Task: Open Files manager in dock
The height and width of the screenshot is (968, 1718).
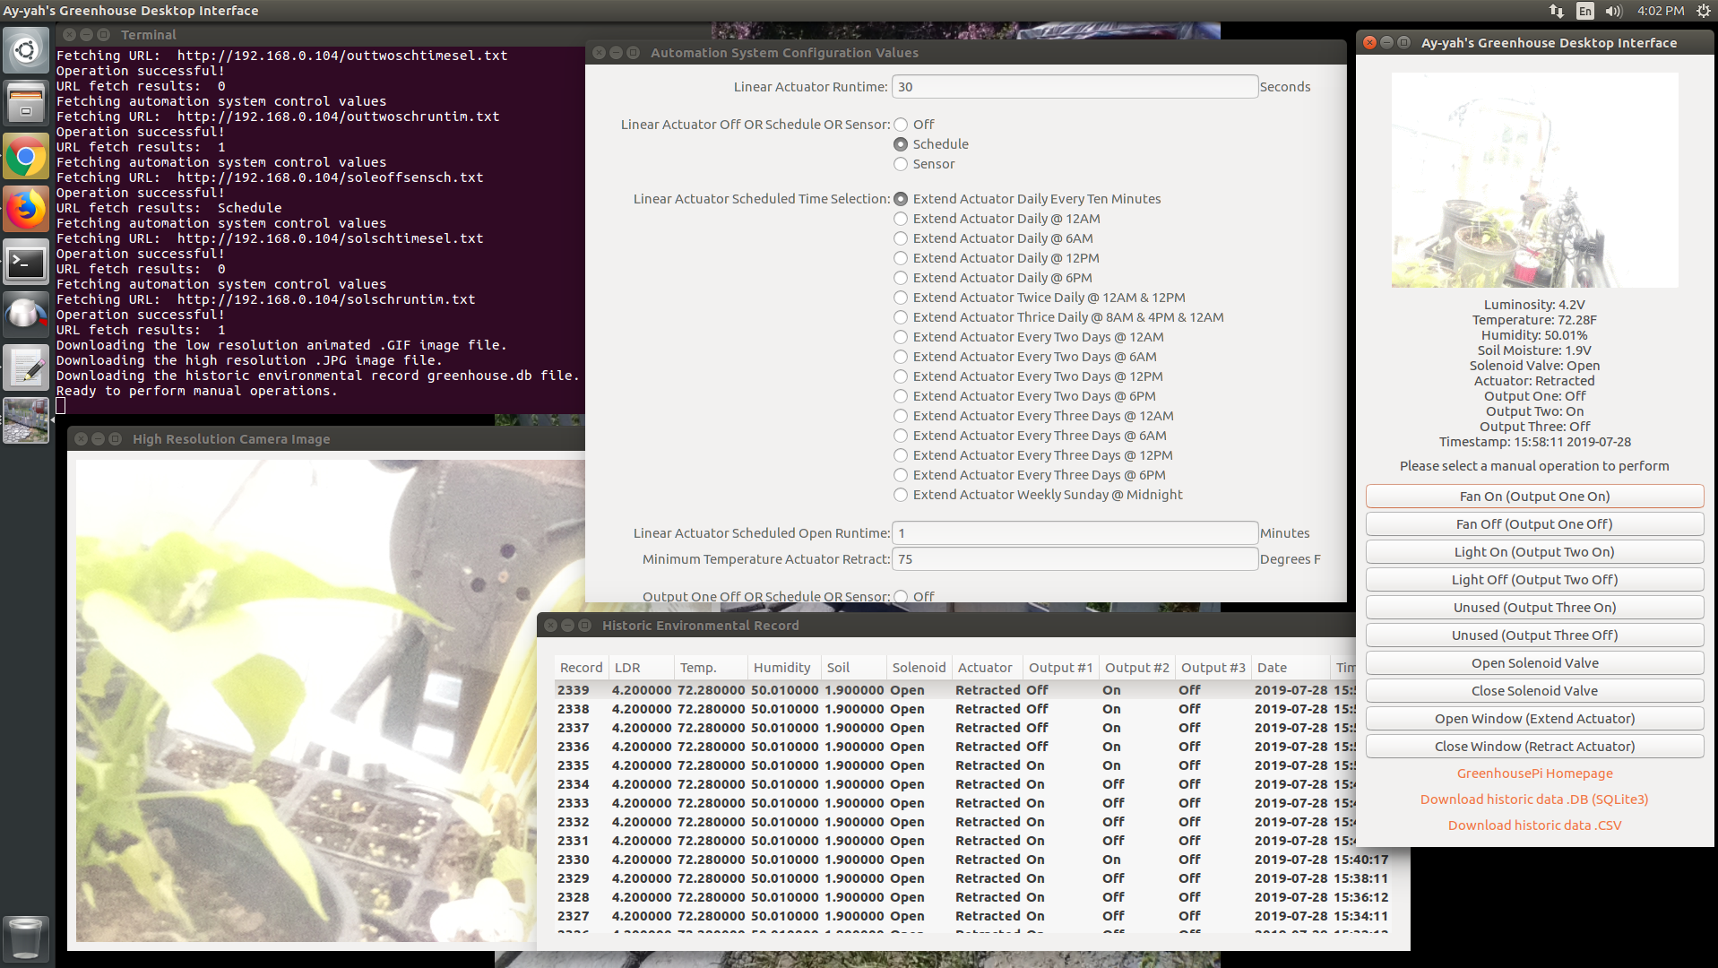Action: 26,102
